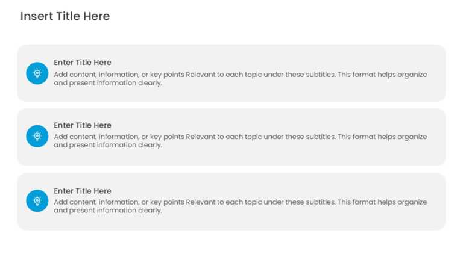This screenshot has width=463, height=260.
Task: Click the middle card's description paragraph
Action: (x=241, y=141)
